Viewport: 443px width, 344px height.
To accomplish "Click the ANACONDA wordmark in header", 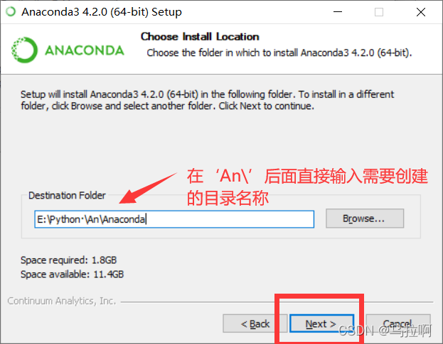I will [85, 50].
